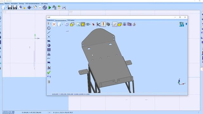
Task: Open the CAD программирование menu
Action: [32, 3]
